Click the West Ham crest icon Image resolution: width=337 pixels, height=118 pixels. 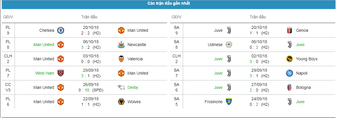[x=61, y=73]
